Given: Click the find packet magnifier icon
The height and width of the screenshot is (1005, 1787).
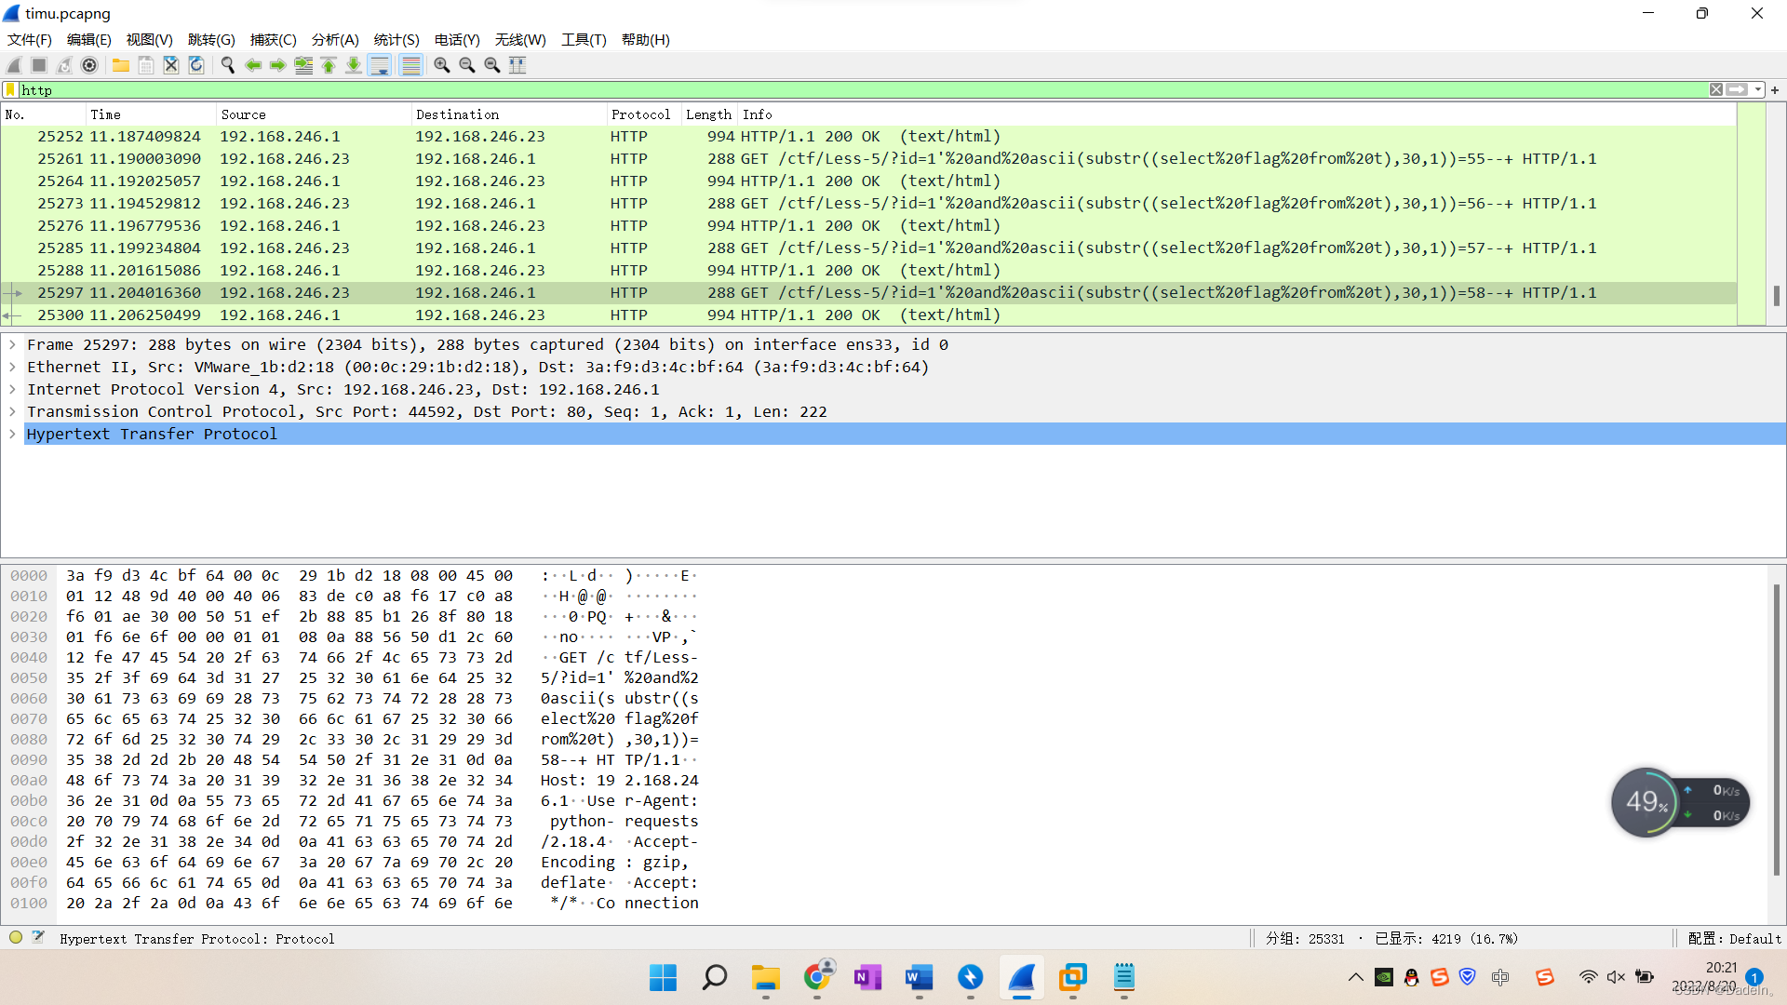Looking at the screenshot, I should pyautogui.click(x=228, y=65).
